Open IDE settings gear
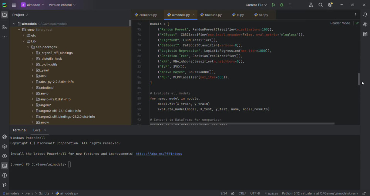Screen dimensions: 370x196 (x=330, y=5)
